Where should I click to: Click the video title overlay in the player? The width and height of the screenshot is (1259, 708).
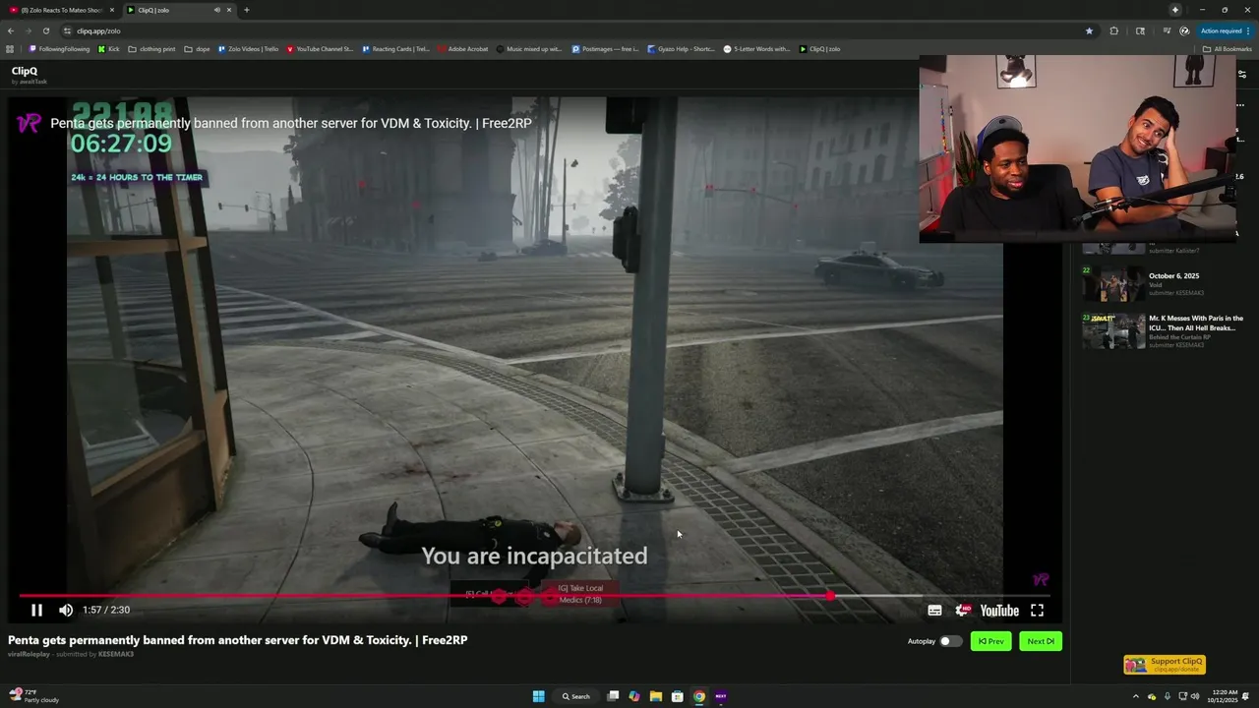[x=291, y=123]
